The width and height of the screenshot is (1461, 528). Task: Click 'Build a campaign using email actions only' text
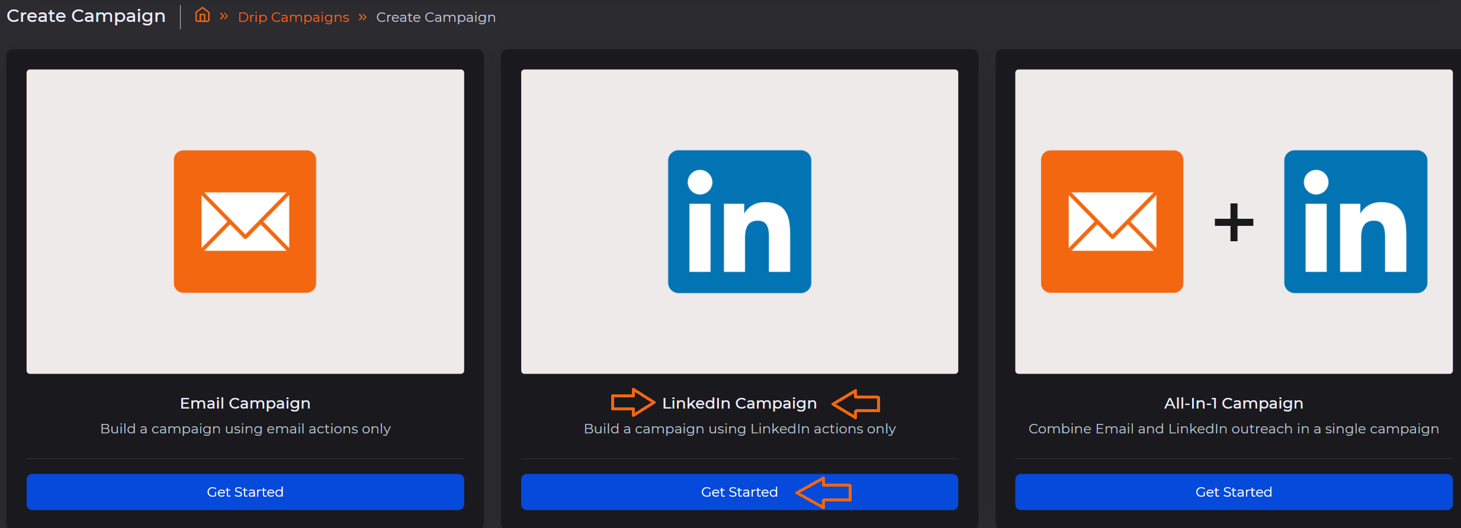click(245, 429)
